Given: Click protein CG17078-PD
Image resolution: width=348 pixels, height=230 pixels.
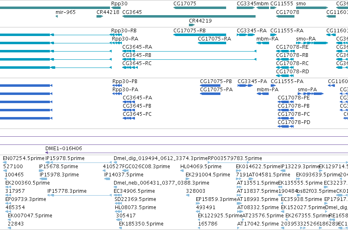Looking at the screenshot, I should click(294, 122).
